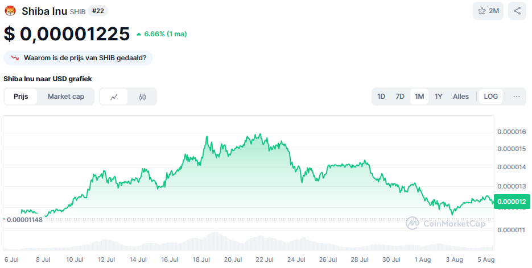Click the 16 Jul date label
532x268 pixels.
pyautogui.click(x=170, y=259)
